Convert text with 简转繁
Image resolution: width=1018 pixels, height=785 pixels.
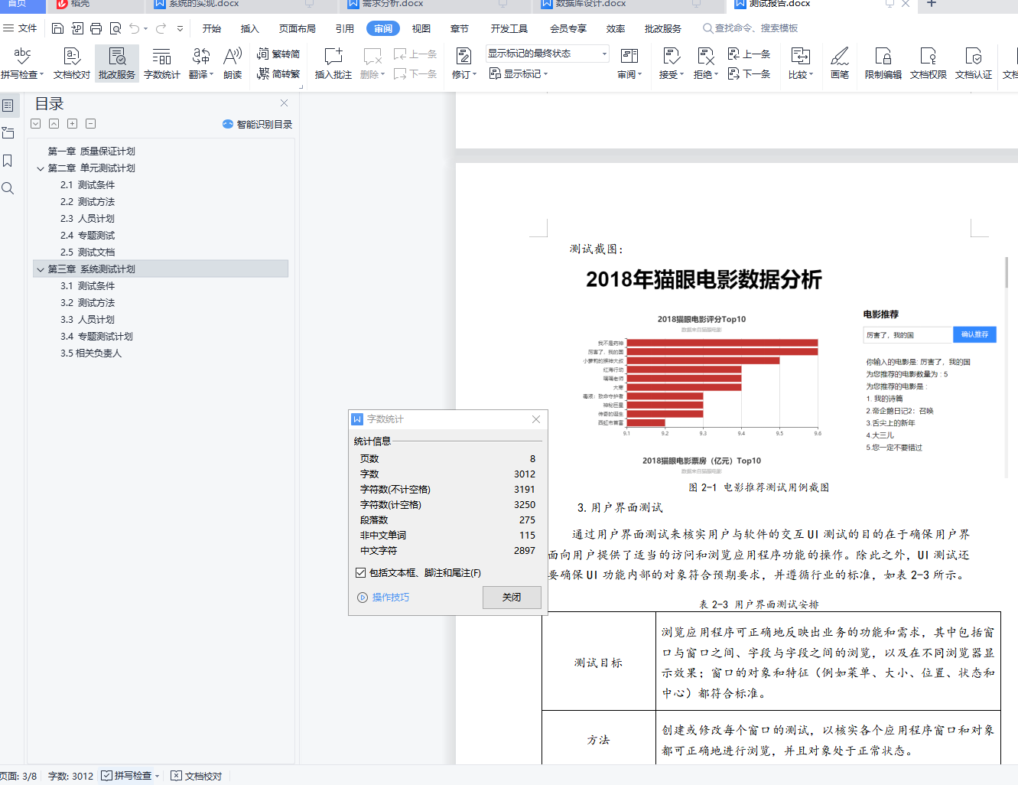(278, 73)
